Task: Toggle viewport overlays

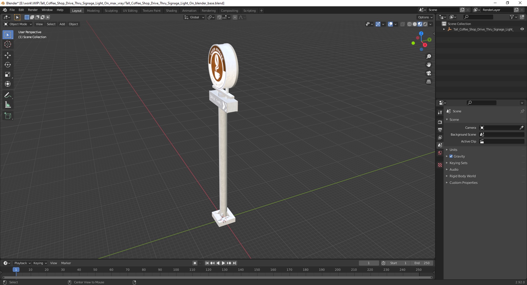Action: coord(390,24)
